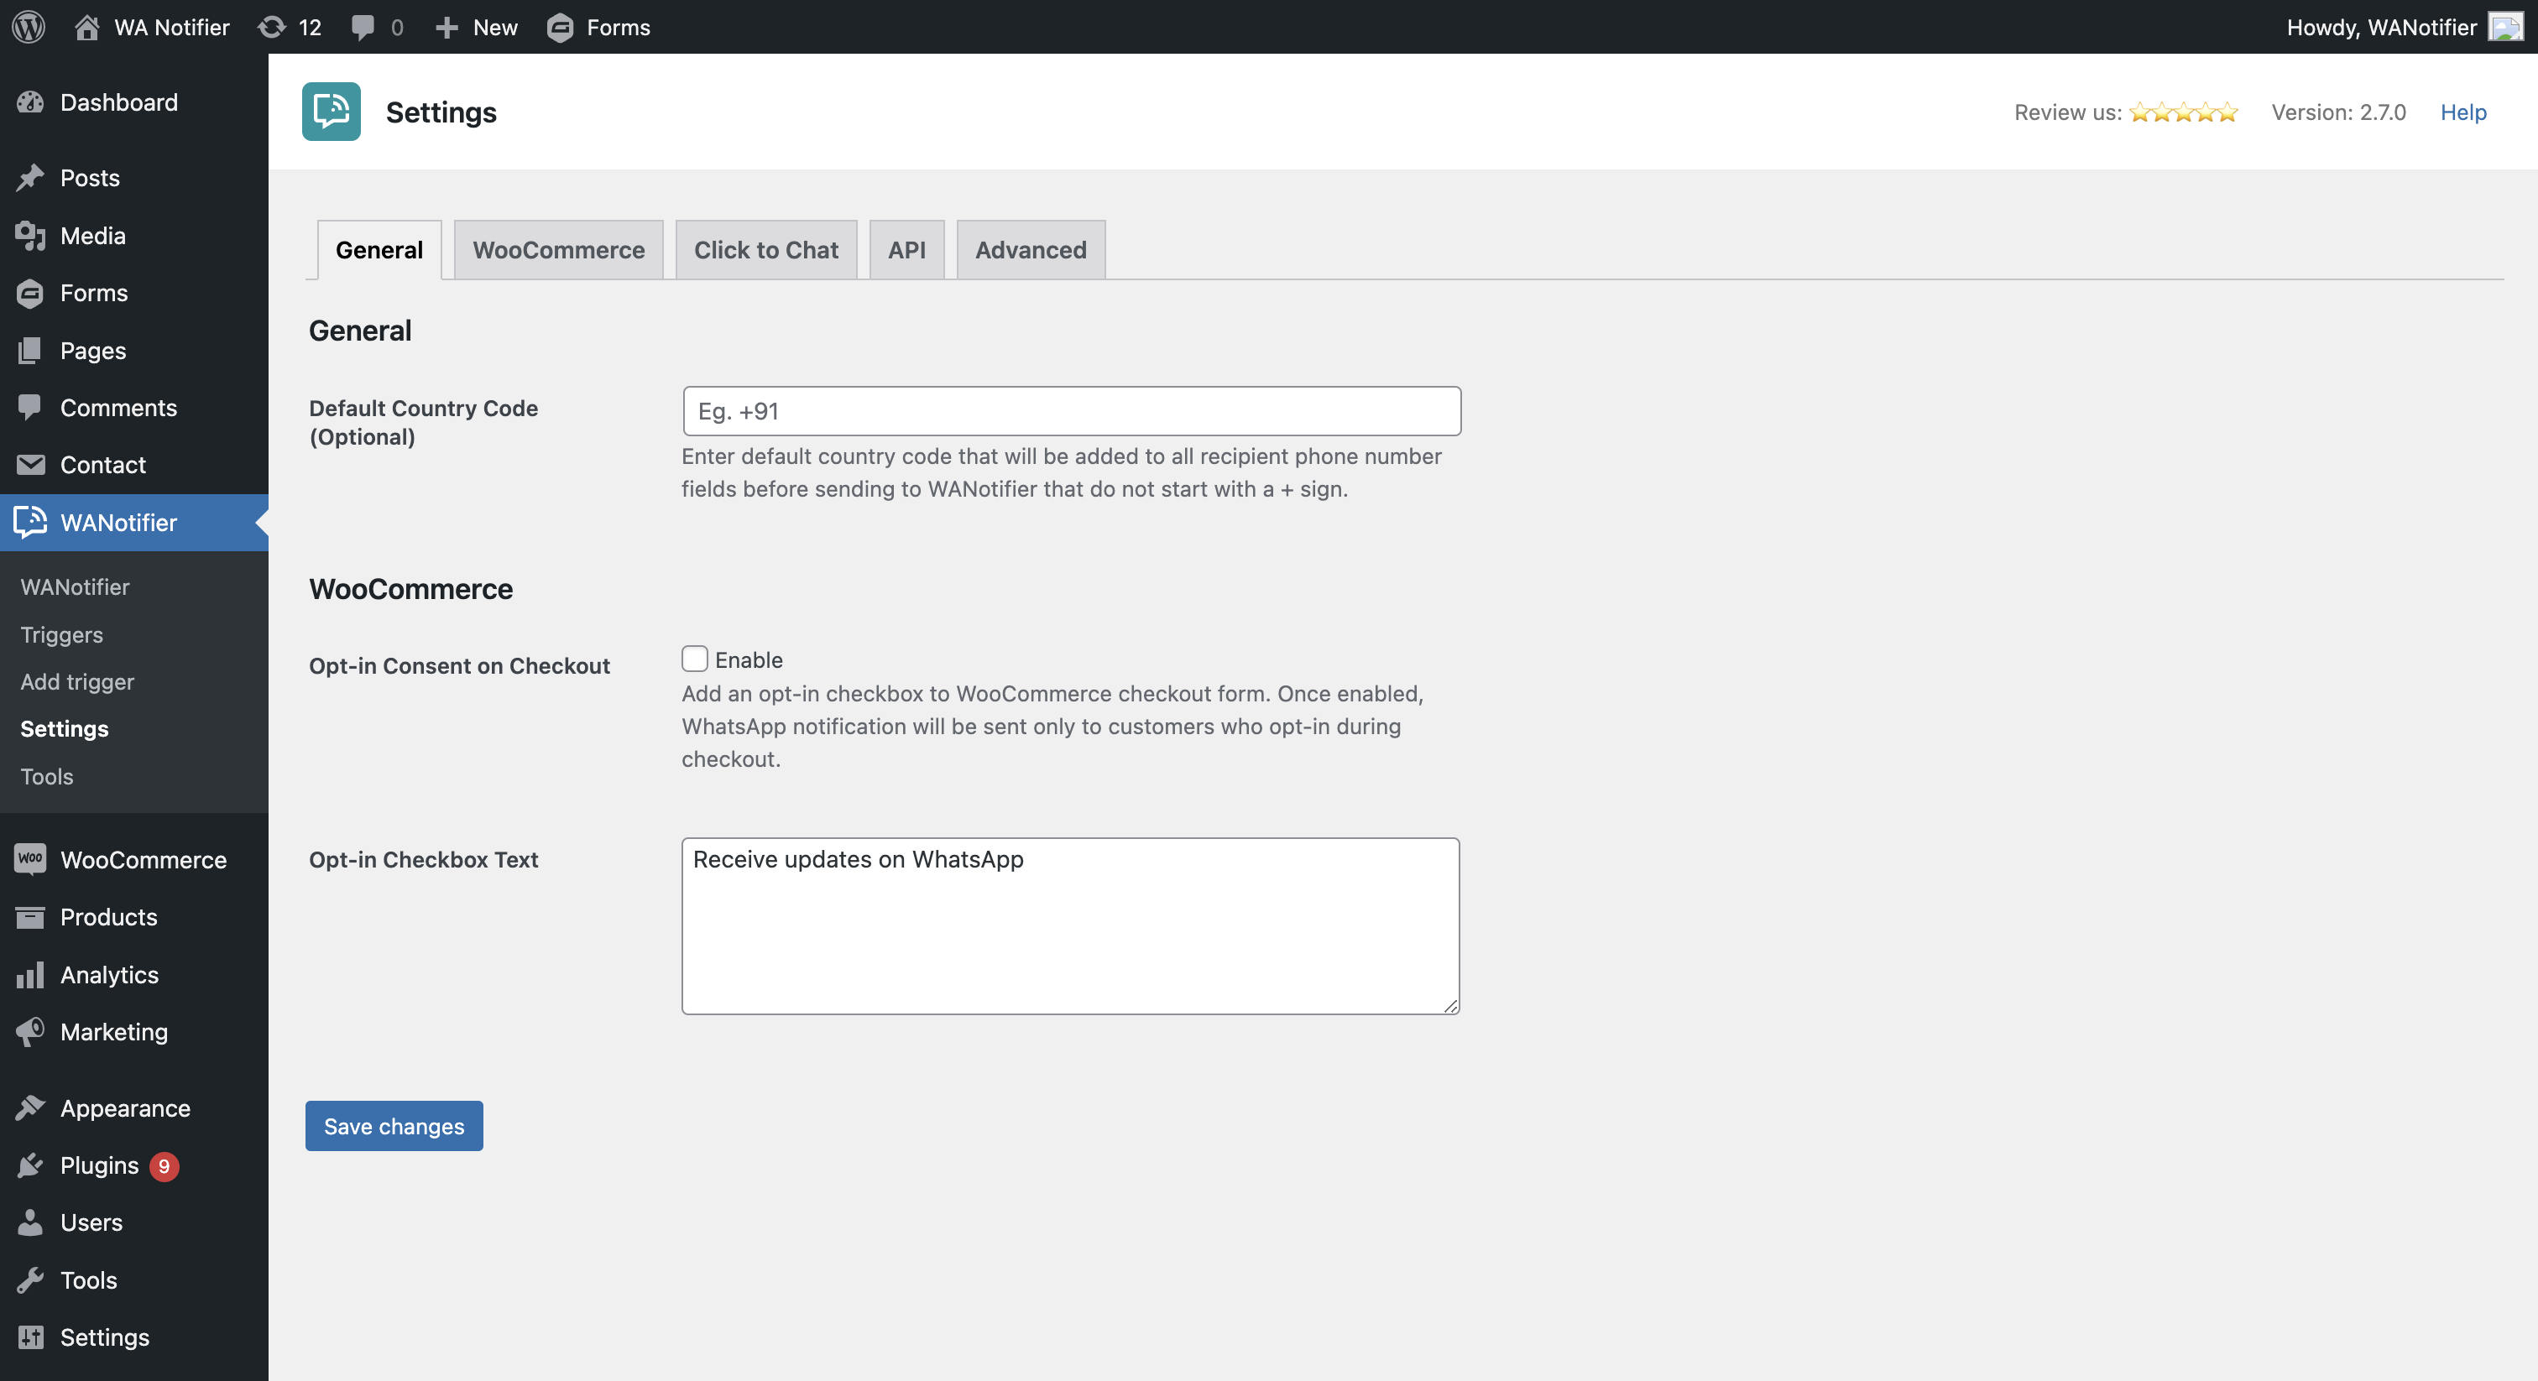
Task: Click the Settings sliders icon in sidebar
Action: tap(30, 1337)
